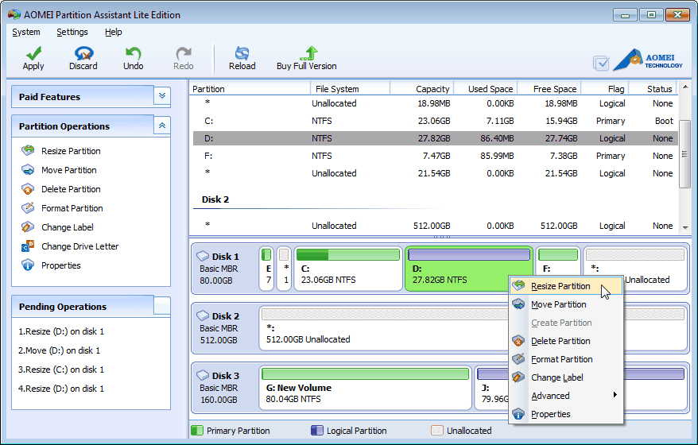Click Resize Partition icon in sidebar

(x=28, y=150)
